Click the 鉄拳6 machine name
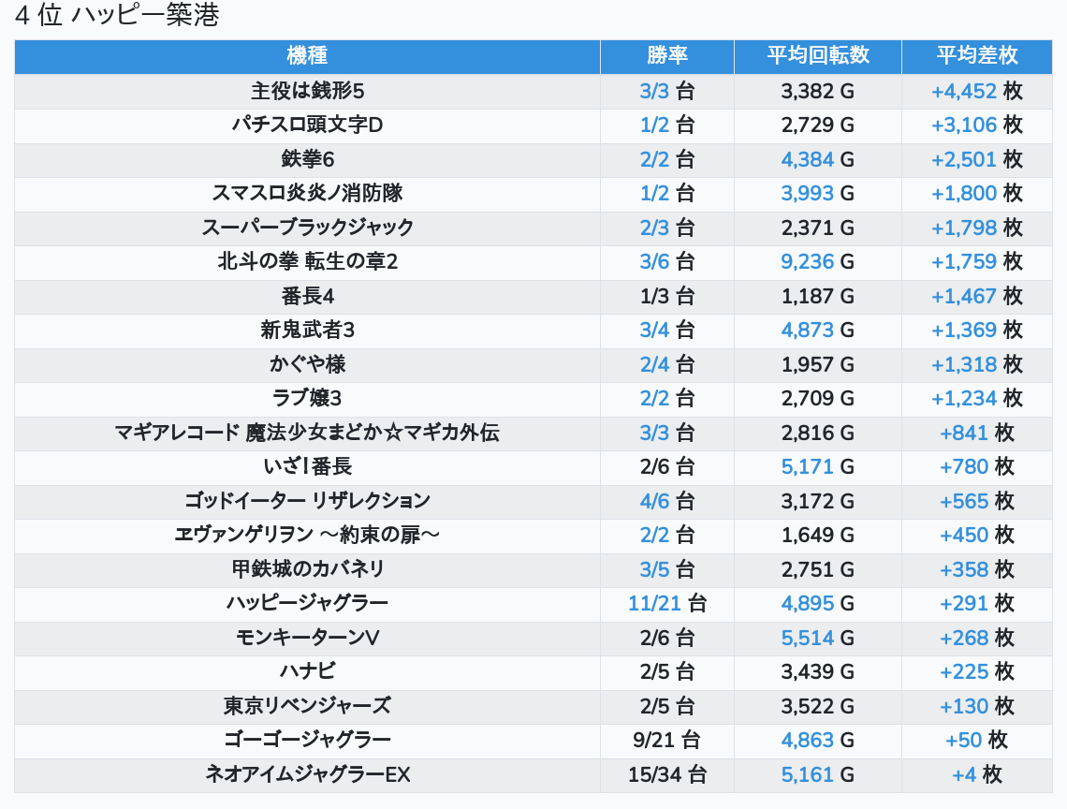Viewport: 1067px width, 809px height. [x=307, y=159]
